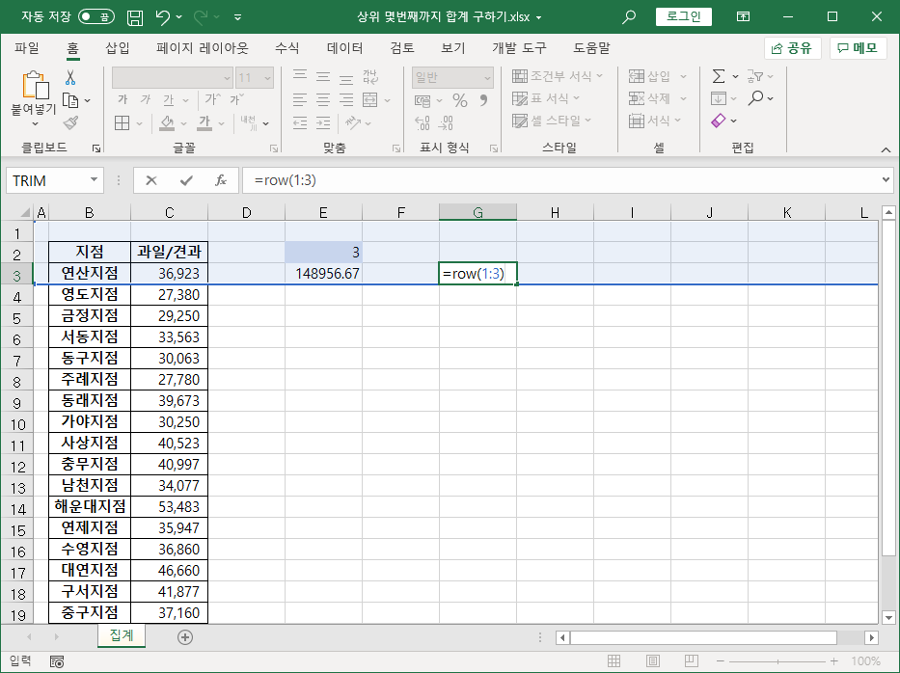Click the Cut scissors icon
This screenshot has width=900, height=673.
tap(70, 77)
